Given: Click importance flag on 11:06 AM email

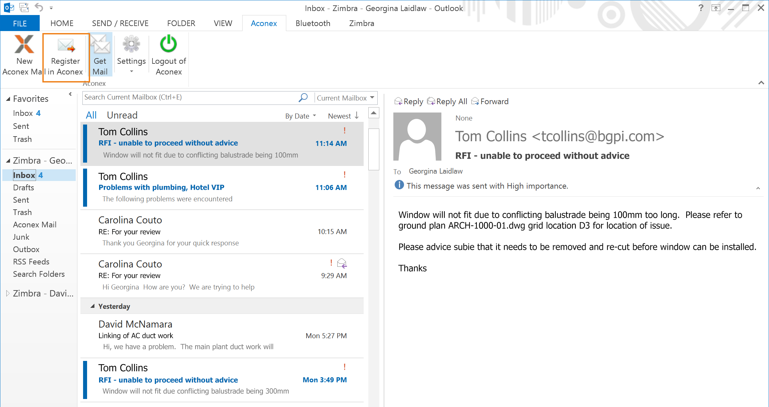Looking at the screenshot, I should [345, 175].
